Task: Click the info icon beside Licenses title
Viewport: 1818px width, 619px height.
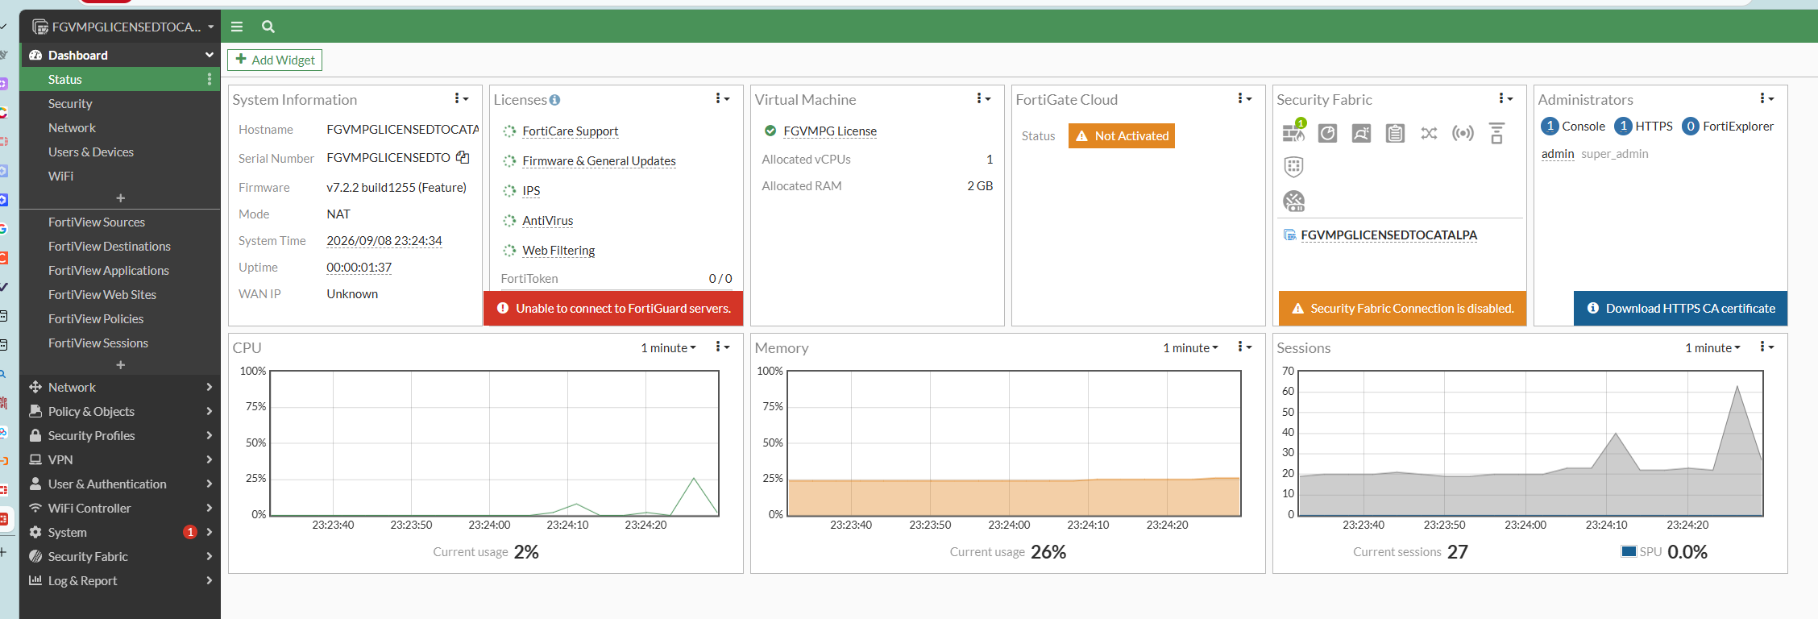Action: [554, 100]
